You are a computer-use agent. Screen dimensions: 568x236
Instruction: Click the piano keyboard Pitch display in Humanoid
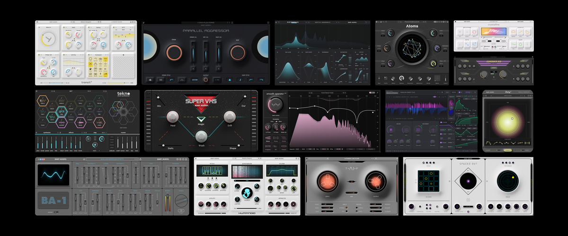point(212,170)
